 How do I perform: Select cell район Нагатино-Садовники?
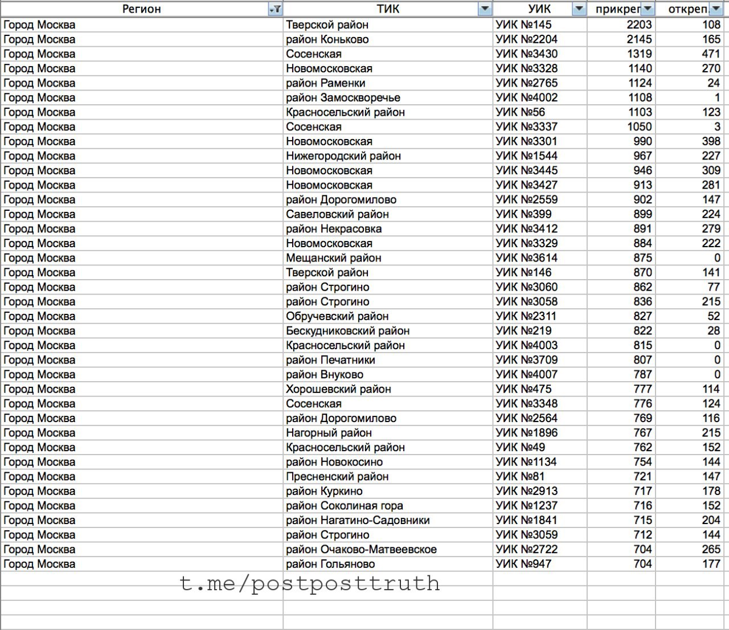point(388,520)
